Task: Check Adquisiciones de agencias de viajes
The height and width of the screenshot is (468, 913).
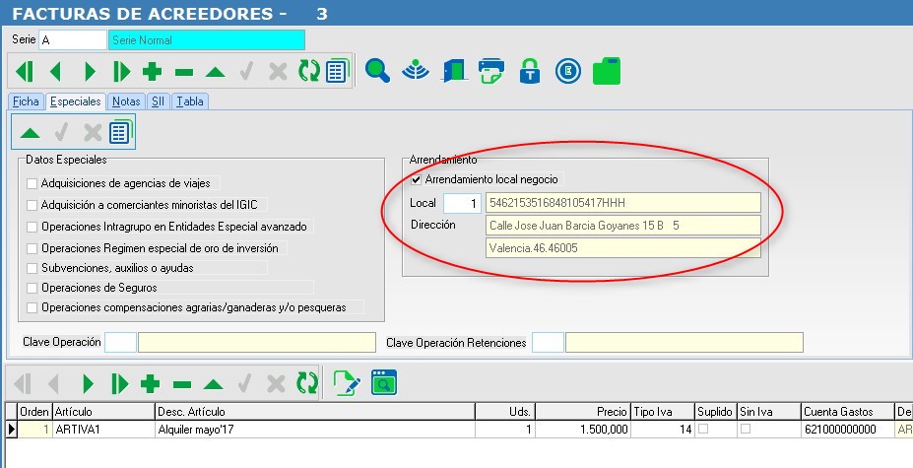Action: point(33,183)
